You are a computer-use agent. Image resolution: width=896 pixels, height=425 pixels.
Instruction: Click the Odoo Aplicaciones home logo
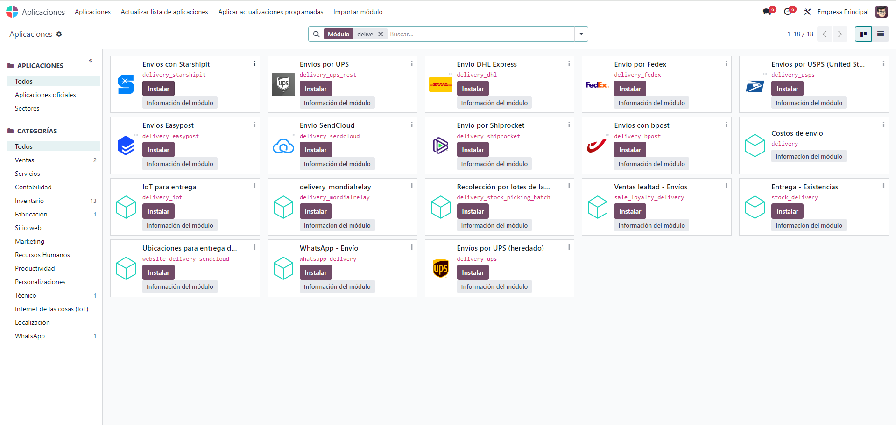click(12, 12)
